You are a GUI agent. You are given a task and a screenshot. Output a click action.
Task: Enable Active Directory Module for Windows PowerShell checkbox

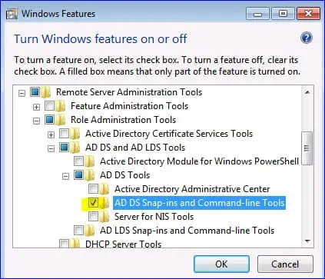(x=78, y=161)
